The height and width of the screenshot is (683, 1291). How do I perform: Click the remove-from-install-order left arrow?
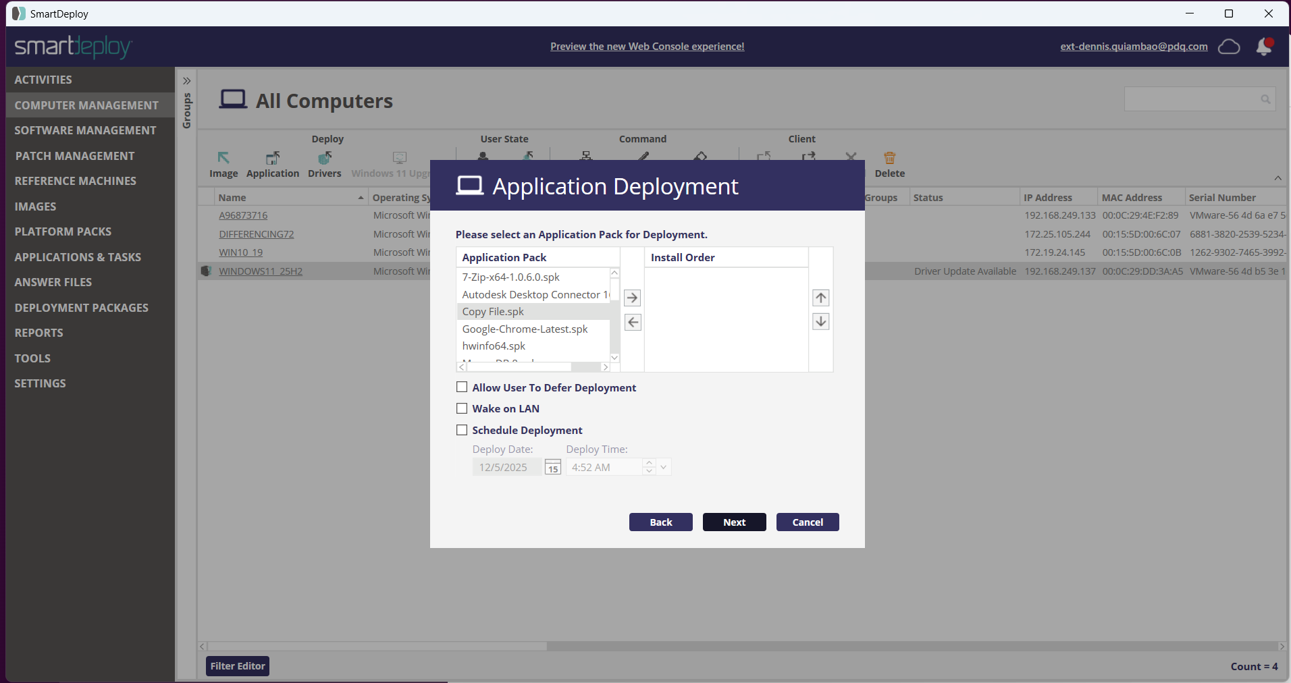(x=632, y=323)
